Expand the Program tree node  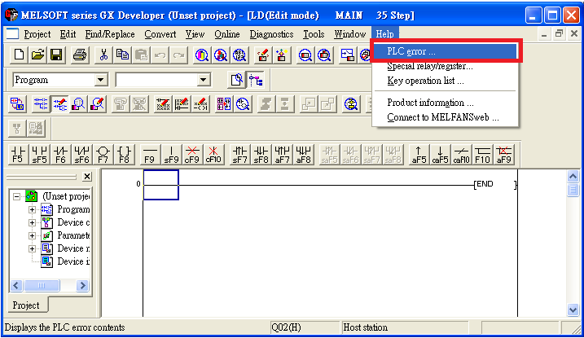(32, 209)
